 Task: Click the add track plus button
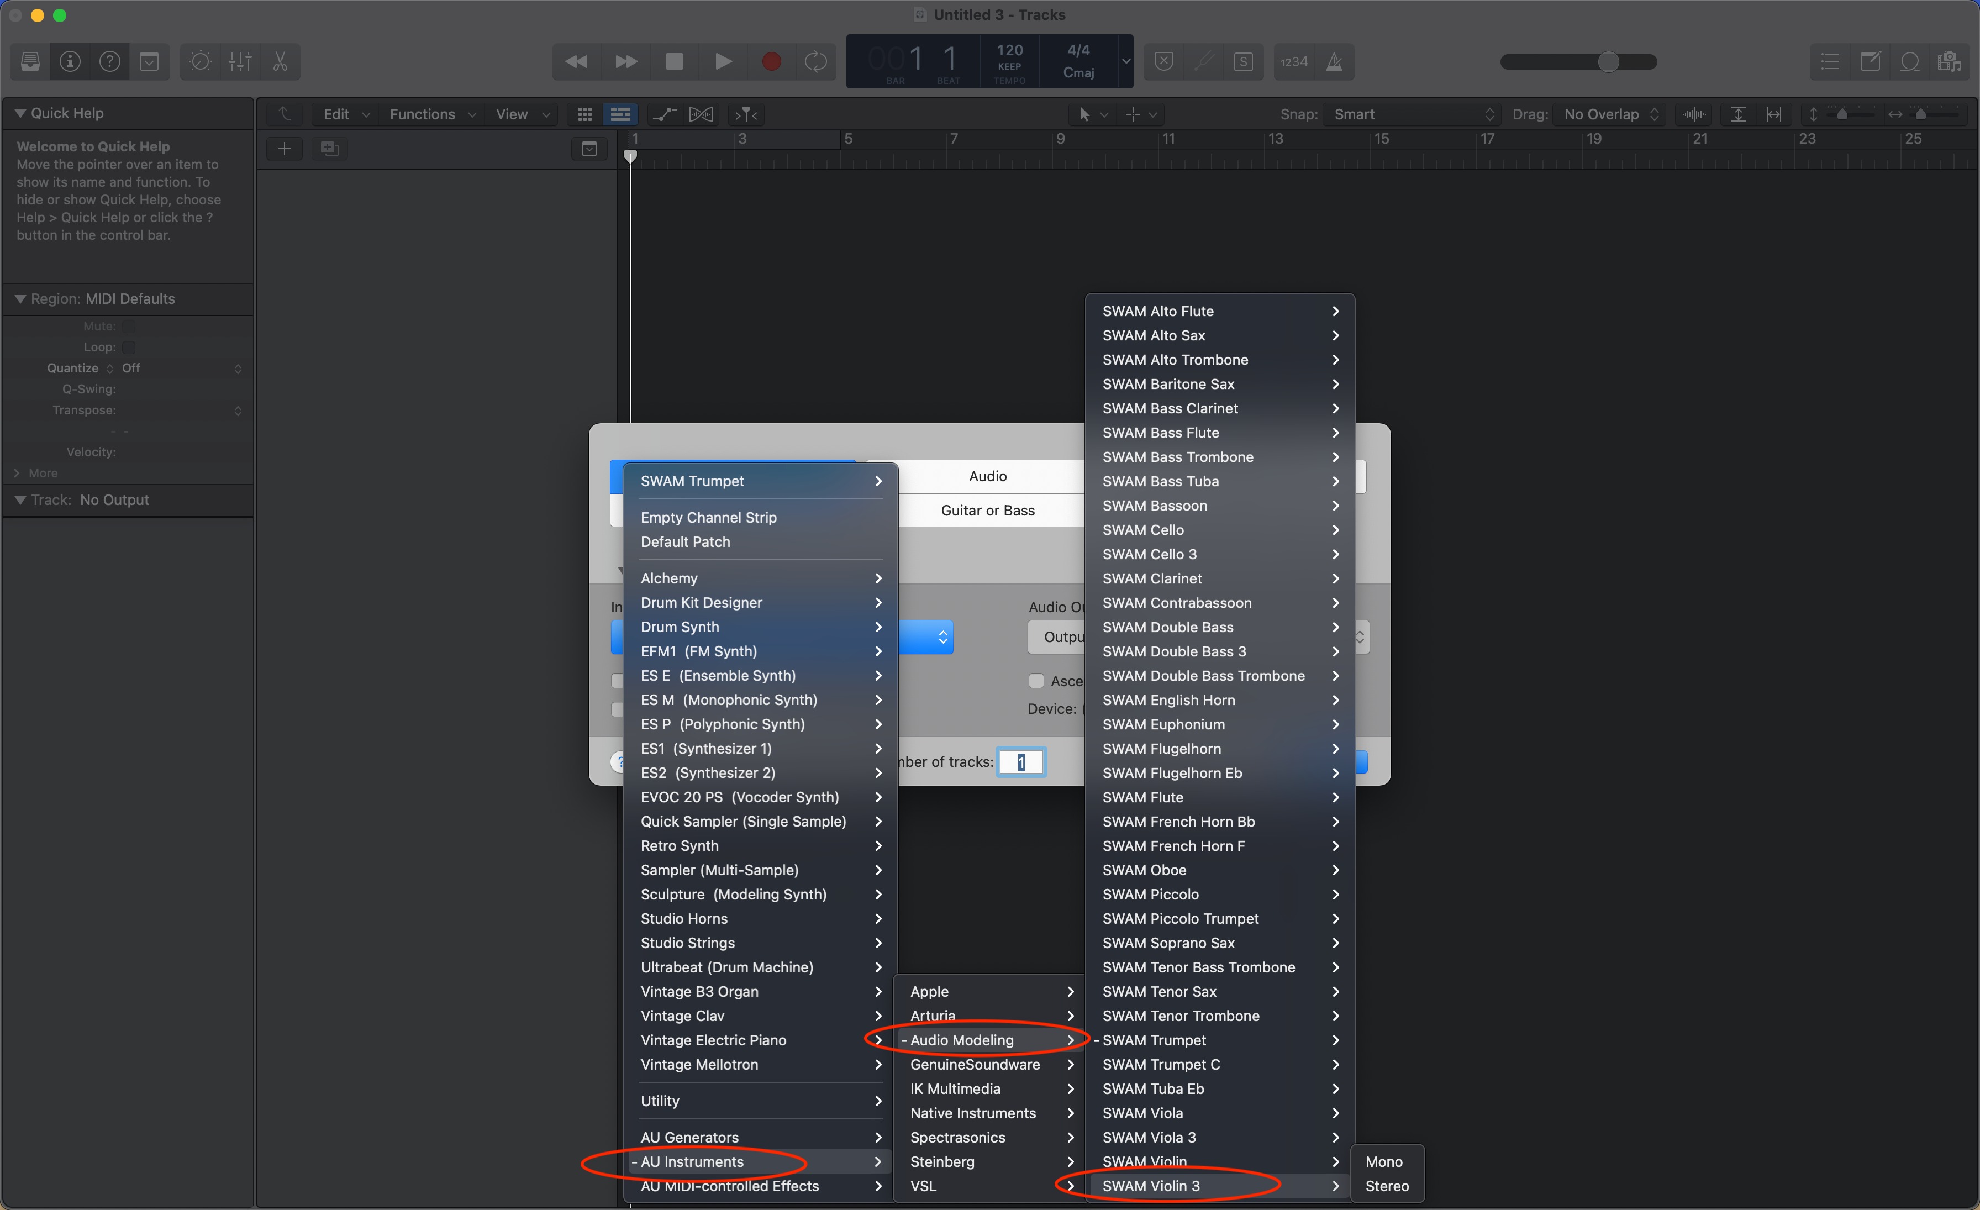point(285,149)
